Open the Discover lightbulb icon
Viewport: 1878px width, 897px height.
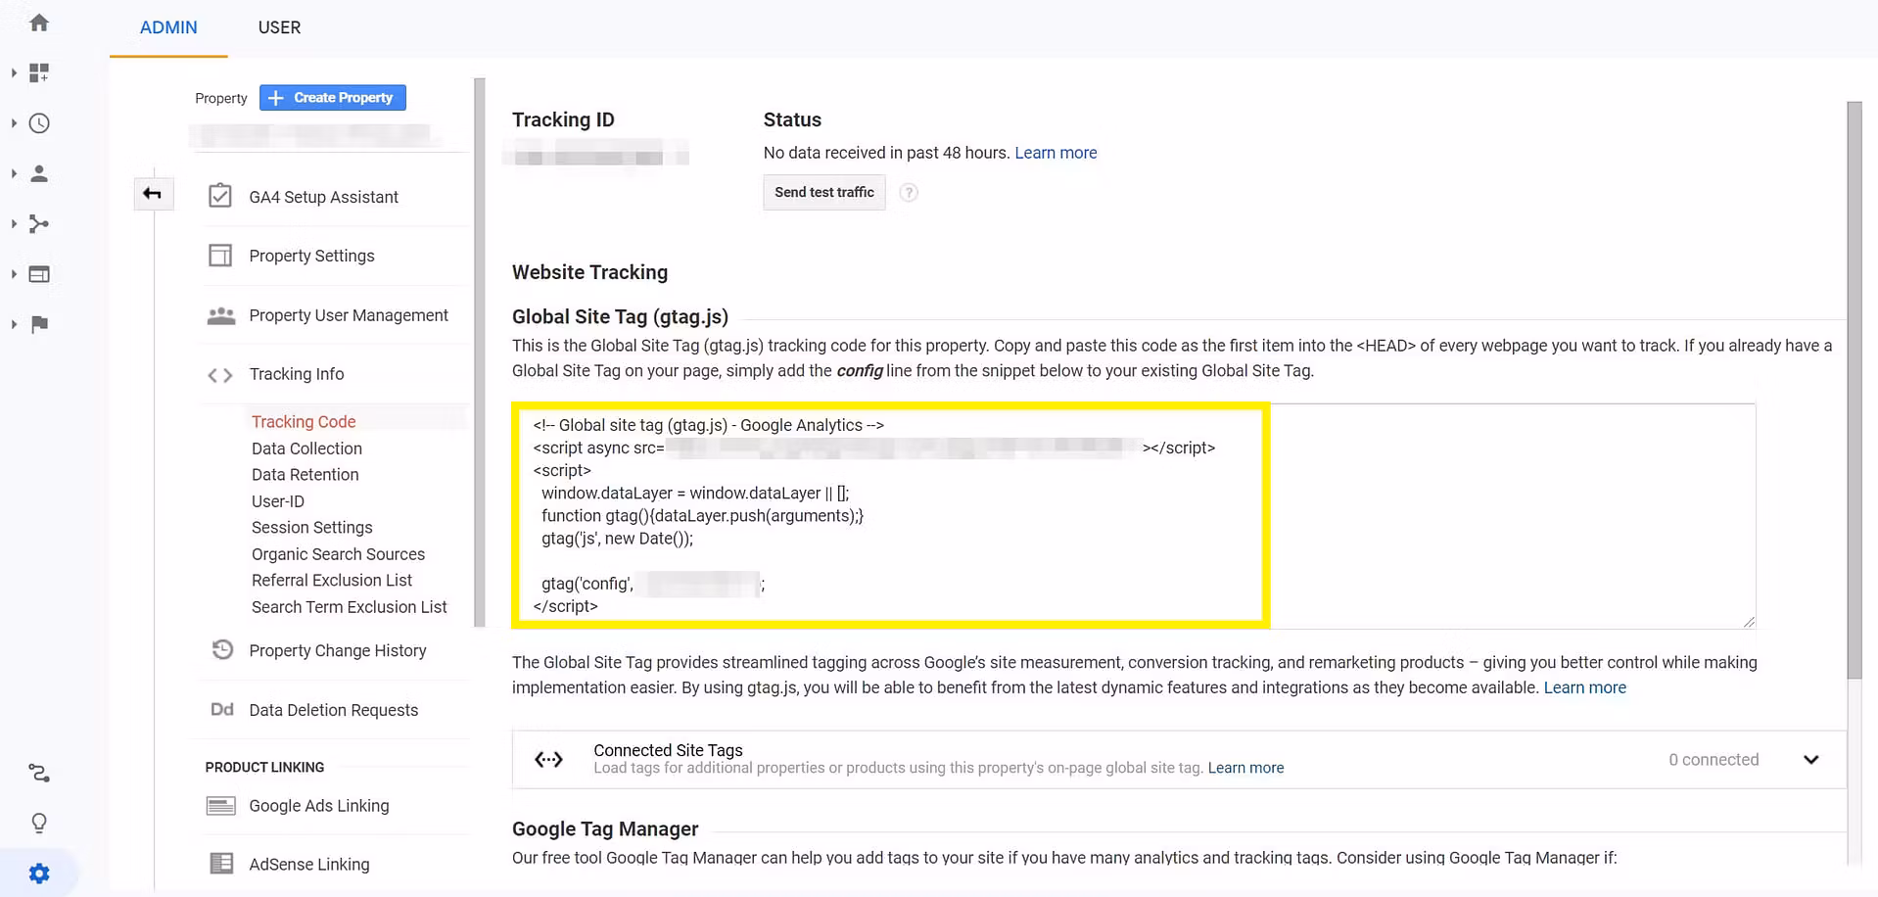tap(39, 823)
